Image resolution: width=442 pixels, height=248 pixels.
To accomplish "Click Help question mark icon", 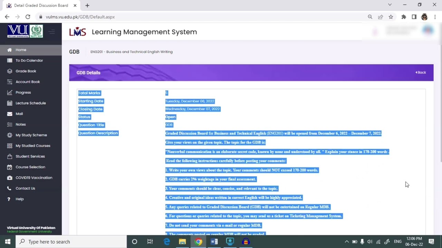I will coord(9,199).
